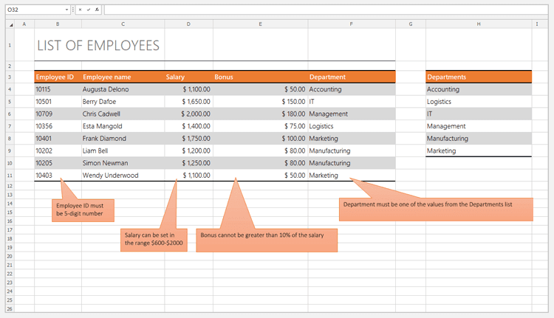This screenshot has height=318, width=554.
Task: Select row 12 header
Action: coord(10,186)
